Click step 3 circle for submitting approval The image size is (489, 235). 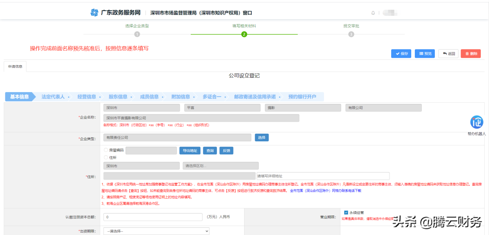[351, 35]
